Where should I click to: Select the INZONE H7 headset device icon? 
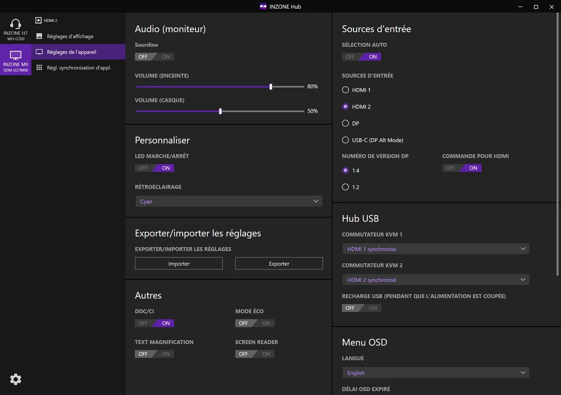[15, 29]
